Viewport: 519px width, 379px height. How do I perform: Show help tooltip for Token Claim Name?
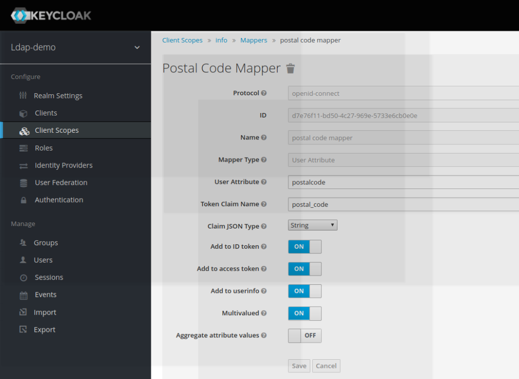pyautogui.click(x=264, y=204)
